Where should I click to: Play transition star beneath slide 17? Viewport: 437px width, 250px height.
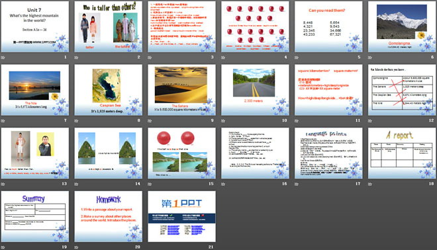(x=297, y=184)
